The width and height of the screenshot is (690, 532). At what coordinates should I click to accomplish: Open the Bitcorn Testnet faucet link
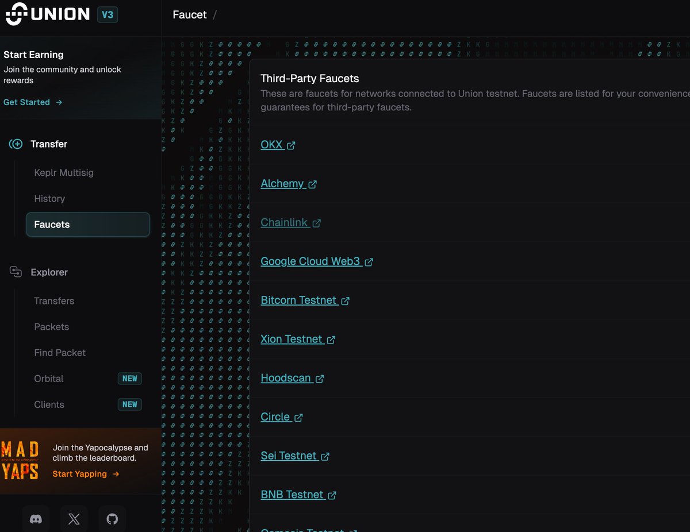pyautogui.click(x=299, y=300)
